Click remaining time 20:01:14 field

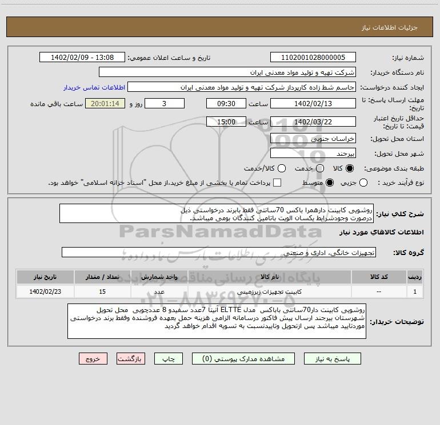pyautogui.click(x=105, y=104)
